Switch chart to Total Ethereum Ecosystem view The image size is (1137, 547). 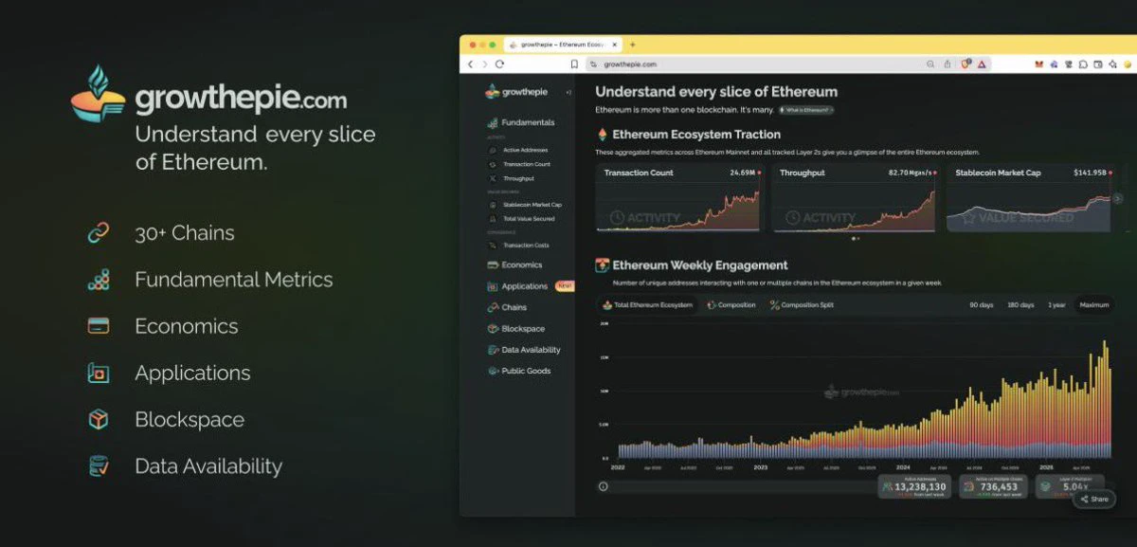(648, 305)
